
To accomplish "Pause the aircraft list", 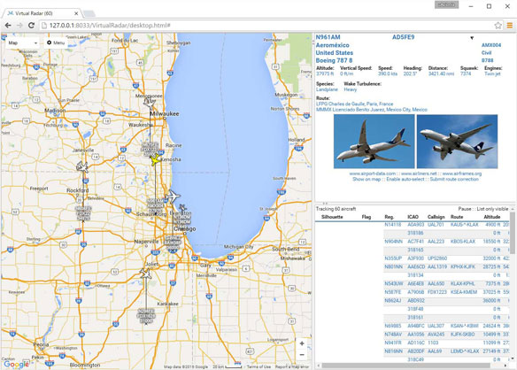I will point(465,209).
